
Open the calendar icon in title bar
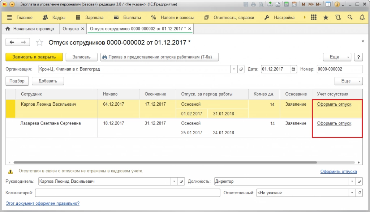coord(294,4)
